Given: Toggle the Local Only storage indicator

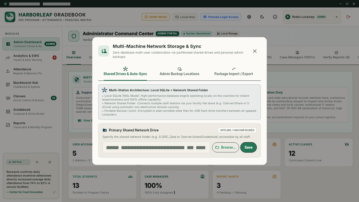Looking at the screenshot, I should pyautogui.click(x=185, y=17).
